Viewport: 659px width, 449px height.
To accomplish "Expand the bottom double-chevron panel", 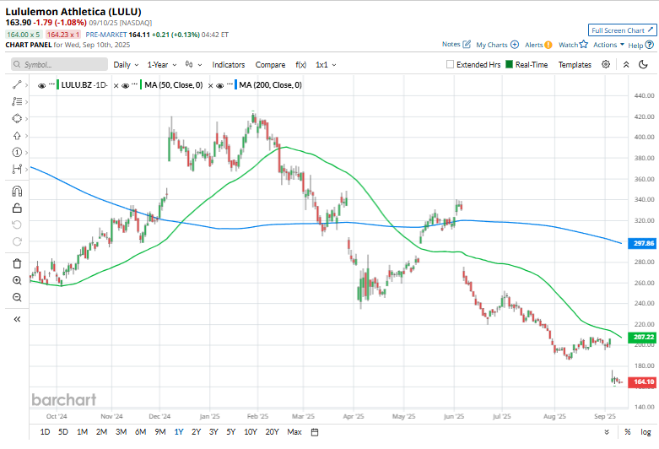I will coord(607,432).
